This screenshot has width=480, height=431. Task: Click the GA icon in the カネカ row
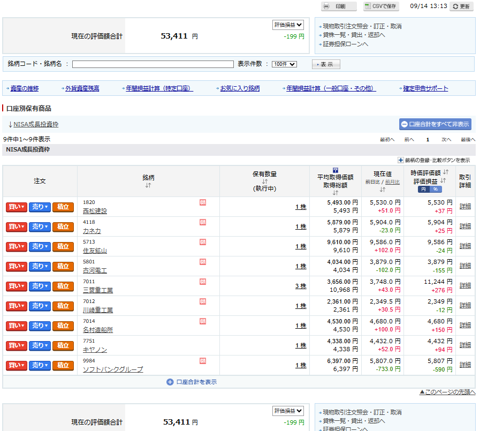point(203,222)
